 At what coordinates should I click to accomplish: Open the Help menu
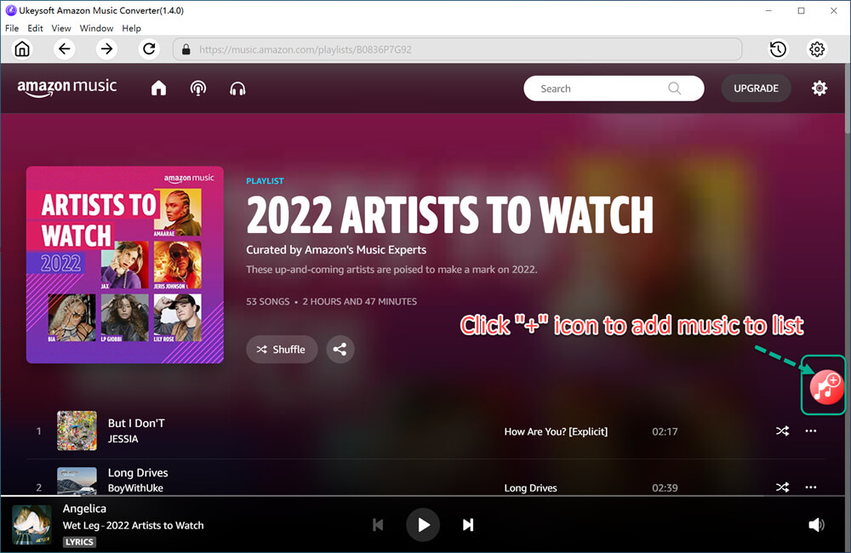[131, 28]
